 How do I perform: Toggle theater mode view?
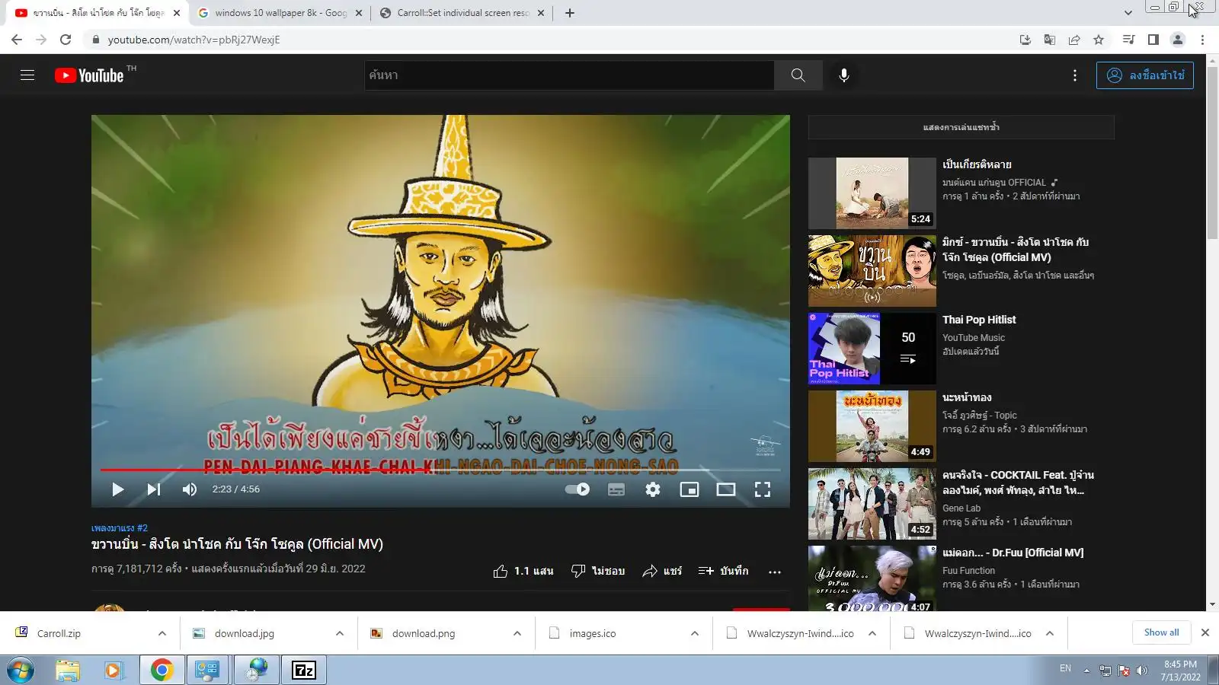(726, 489)
